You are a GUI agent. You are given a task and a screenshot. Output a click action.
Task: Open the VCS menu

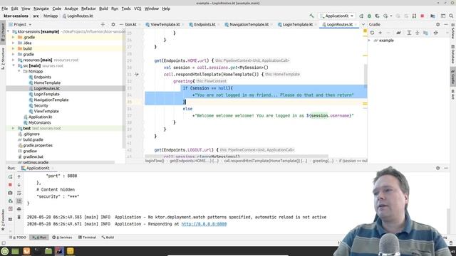point(138,9)
